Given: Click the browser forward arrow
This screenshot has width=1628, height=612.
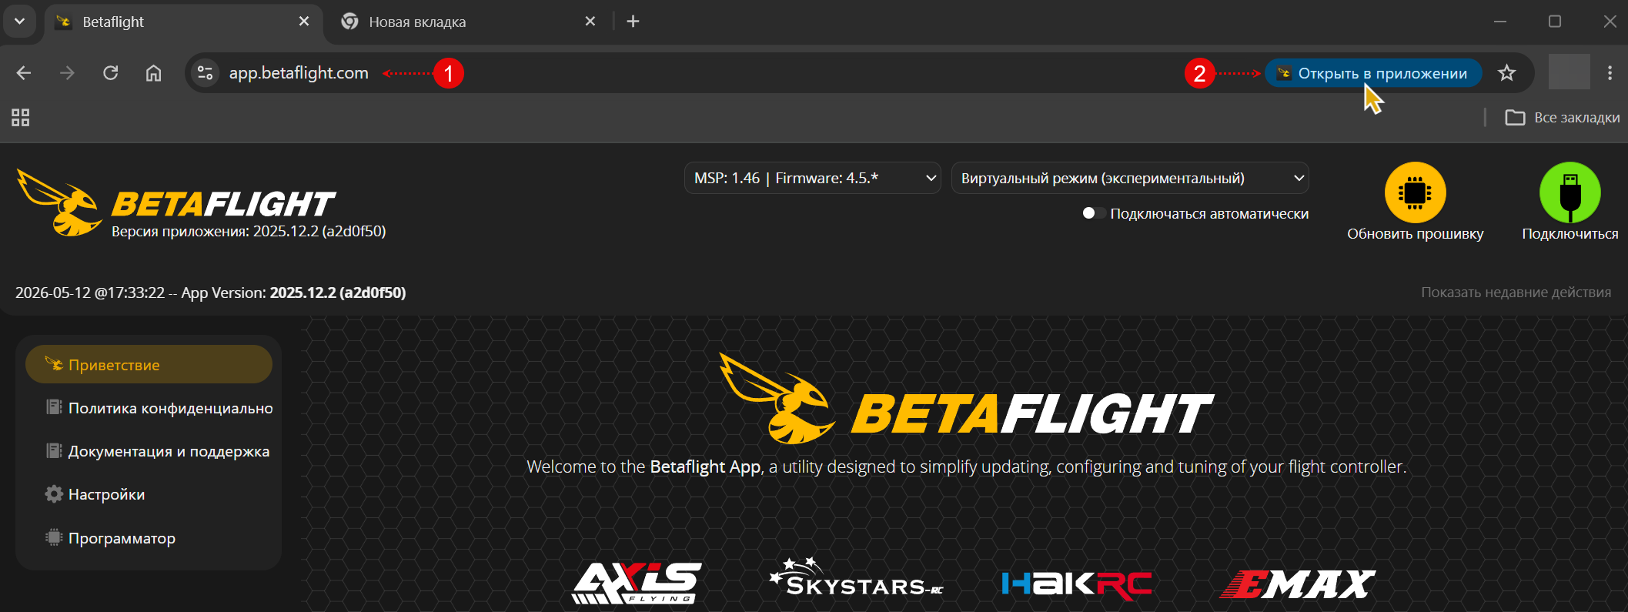Looking at the screenshot, I should pos(67,73).
